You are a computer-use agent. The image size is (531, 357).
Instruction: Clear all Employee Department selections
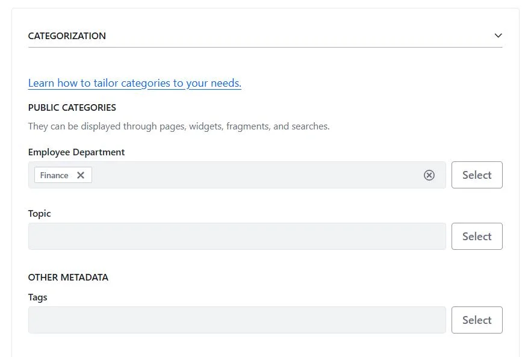click(x=429, y=175)
